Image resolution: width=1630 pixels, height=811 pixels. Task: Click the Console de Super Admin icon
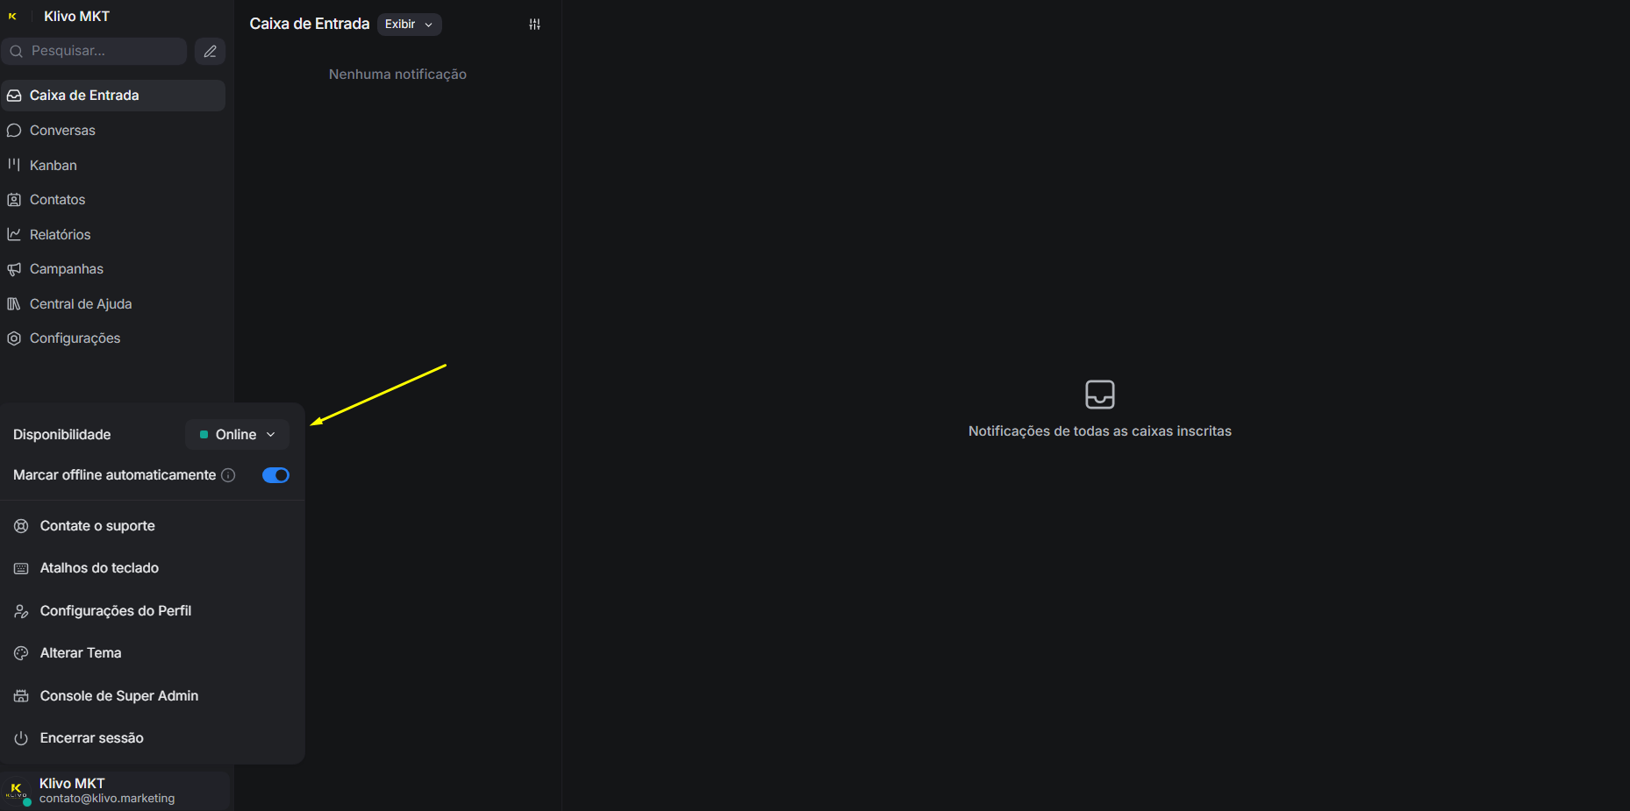pyautogui.click(x=21, y=696)
